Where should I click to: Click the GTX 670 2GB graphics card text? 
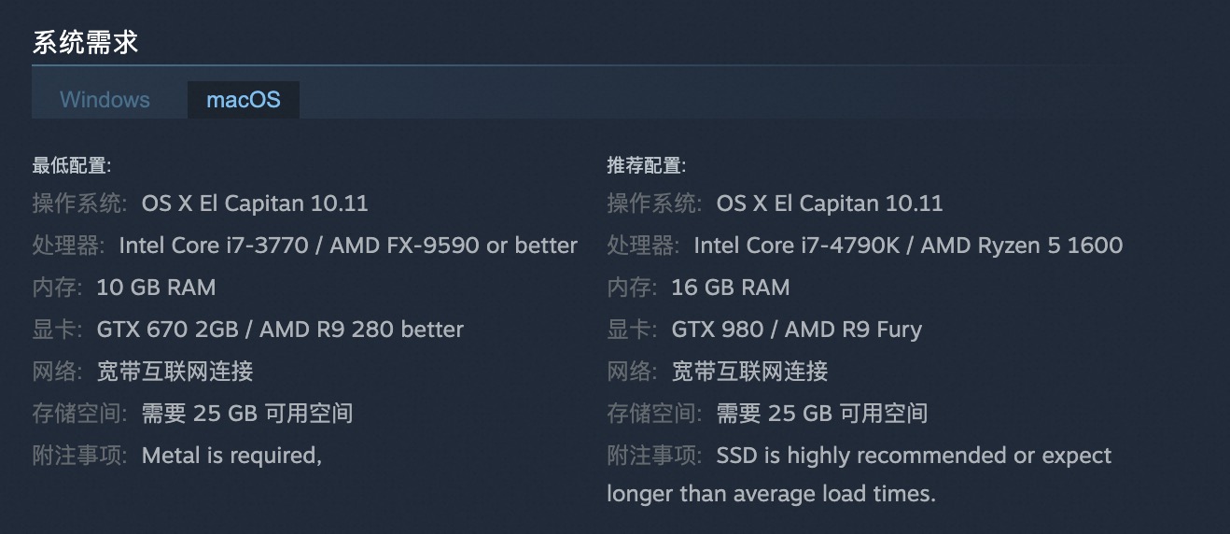[x=280, y=330]
